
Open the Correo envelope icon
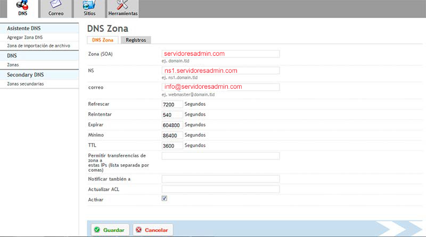click(x=56, y=4)
